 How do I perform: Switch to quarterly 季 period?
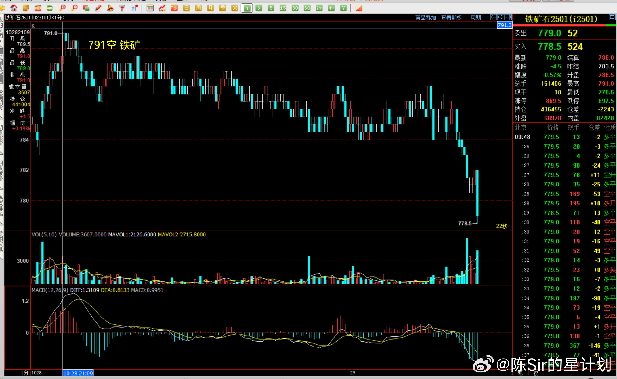223,8
